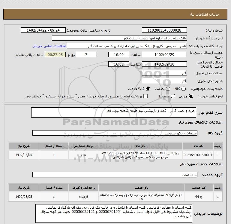This screenshot has height=224, width=231.
Task: Click the نام خدمت column header
Action: [x=141, y=188]
